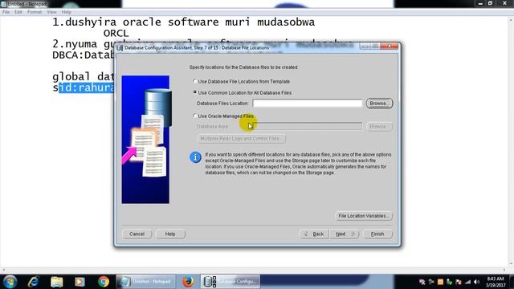Image resolution: width=514 pixels, height=289 pixels.
Task: Launch Internet Explorer from taskbar
Action: (x=34, y=282)
